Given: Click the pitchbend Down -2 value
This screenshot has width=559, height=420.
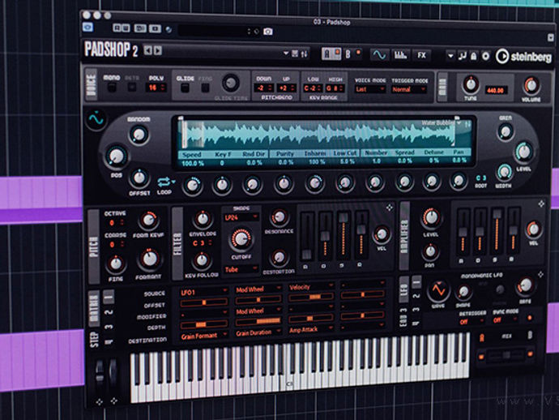Looking at the screenshot, I should coord(264,88).
